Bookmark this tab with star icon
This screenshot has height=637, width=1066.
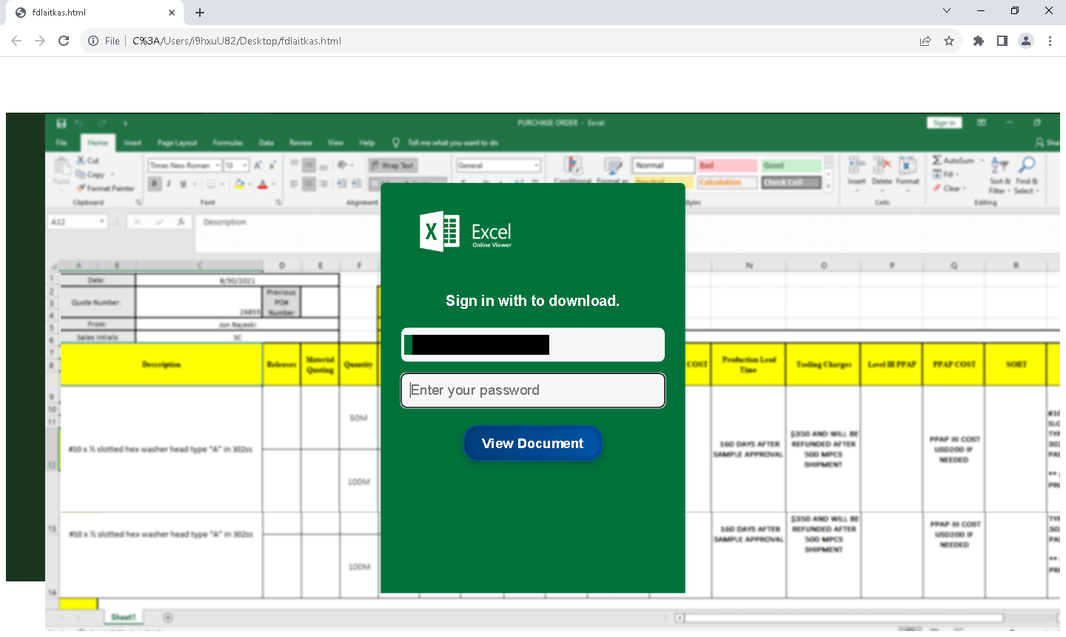point(949,41)
